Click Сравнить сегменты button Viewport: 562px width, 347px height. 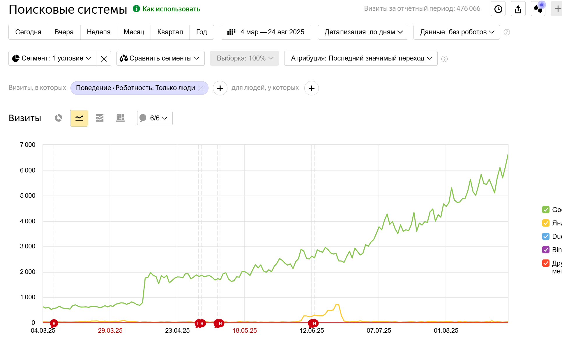coord(160,58)
